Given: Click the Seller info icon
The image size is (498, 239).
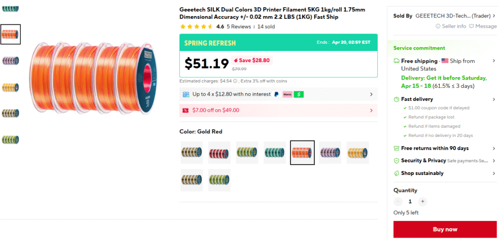Looking at the screenshot, I should [x=438, y=26].
